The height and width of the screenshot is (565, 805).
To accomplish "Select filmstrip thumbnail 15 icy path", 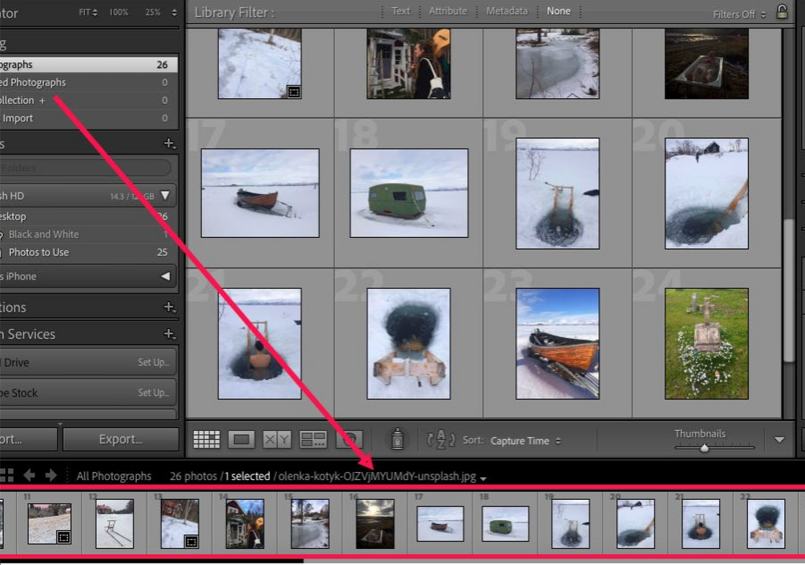I will click(x=310, y=524).
